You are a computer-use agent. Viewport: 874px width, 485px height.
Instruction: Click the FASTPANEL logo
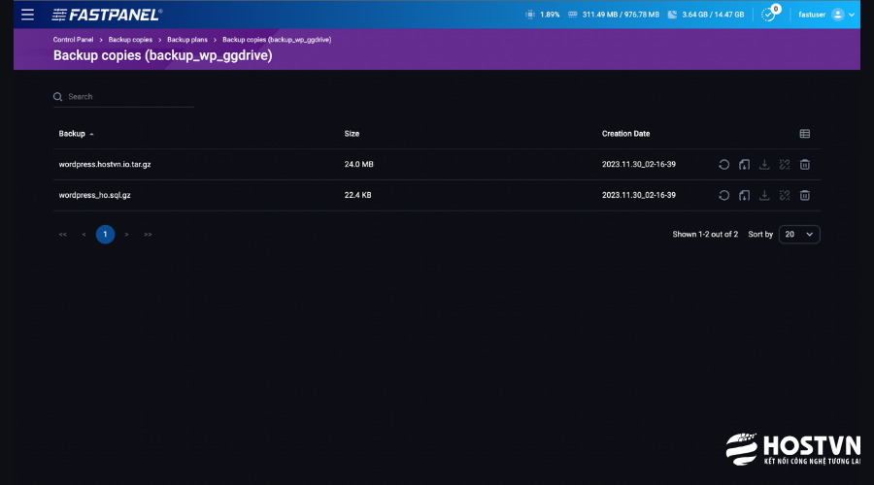pyautogui.click(x=107, y=15)
